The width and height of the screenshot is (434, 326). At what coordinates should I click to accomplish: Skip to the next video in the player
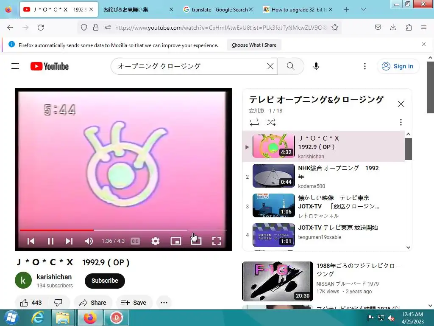click(x=69, y=241)
